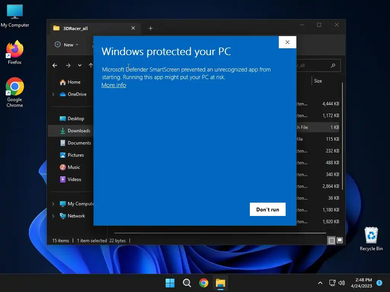The image size is (390, 292).
Task: Open the My Computer desktop icon
Action: point(15,16)
